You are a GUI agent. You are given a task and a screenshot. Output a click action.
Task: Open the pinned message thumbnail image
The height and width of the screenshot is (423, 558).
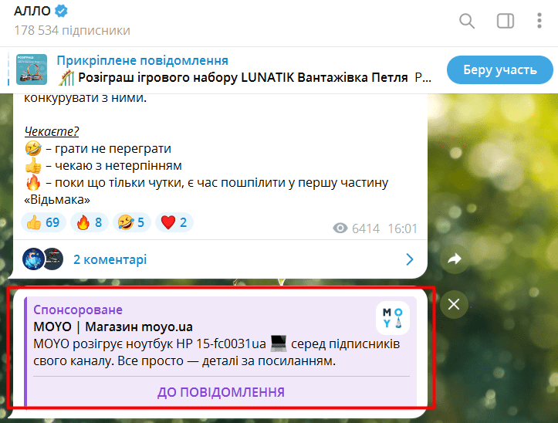[32, 69]
